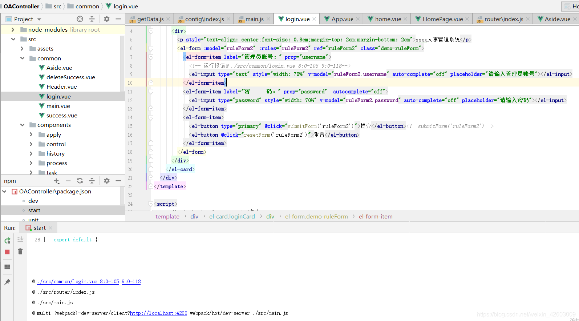This screenshot has width=579, height=321.
Task: Restore layout icon in Run panel
Action: [7, 267]
